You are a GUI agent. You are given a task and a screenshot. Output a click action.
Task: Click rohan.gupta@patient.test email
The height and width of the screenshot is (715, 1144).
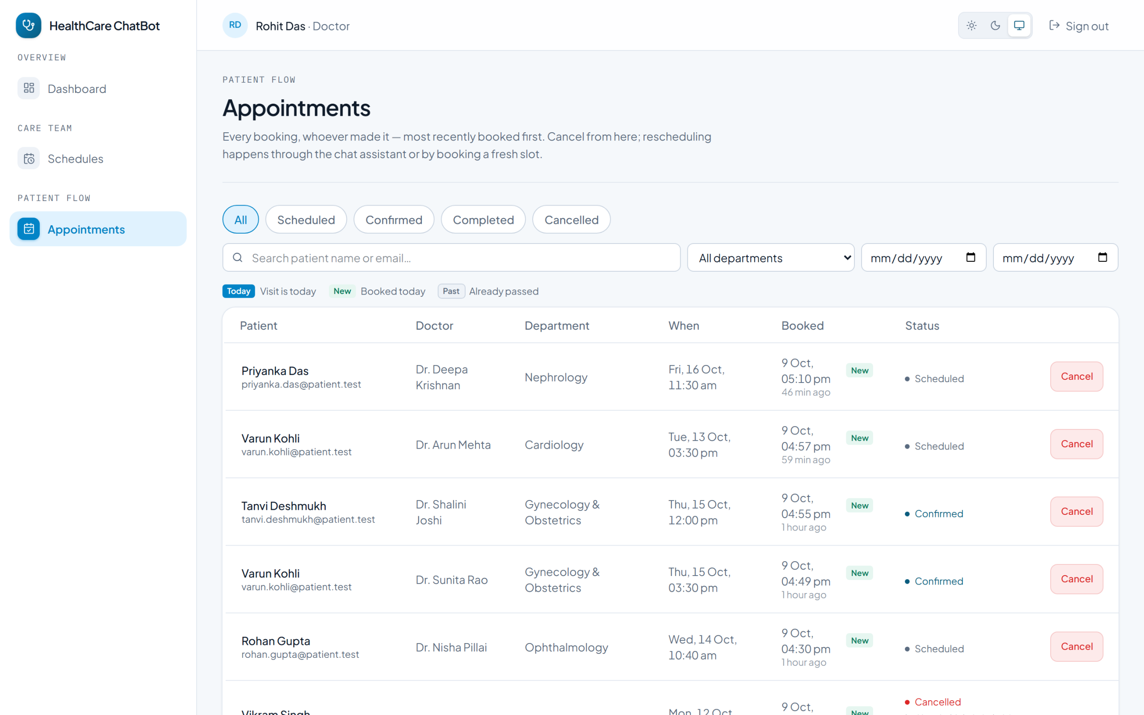pyautogui.click(x=300, y=655)
